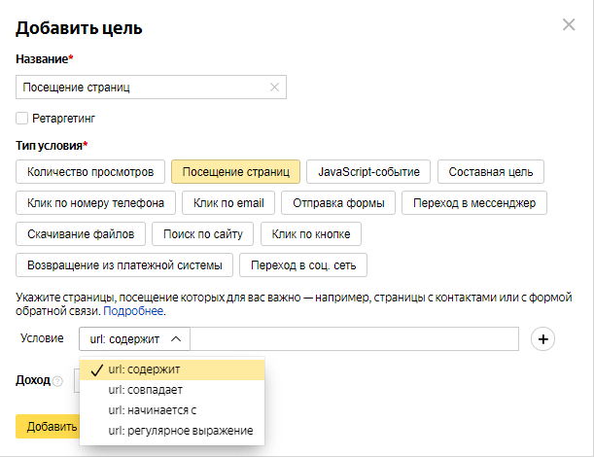
Task: Select Посещение страниц condition type
Action: [x=235, y=172]
